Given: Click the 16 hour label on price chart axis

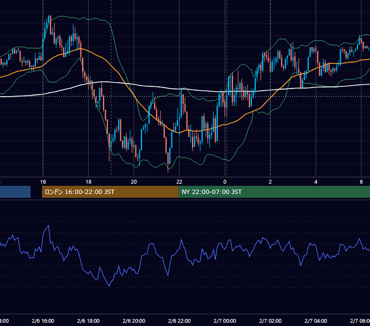Looking at the screenshot, I should coord(43,182).
